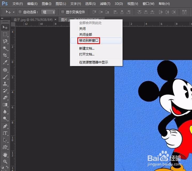This screenshot has width=192, height=171.
Task: Select the Lasso tool
Action: click(x=5, y=41)
